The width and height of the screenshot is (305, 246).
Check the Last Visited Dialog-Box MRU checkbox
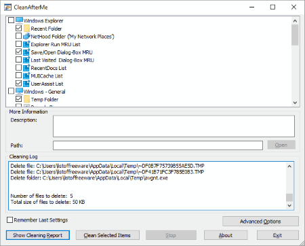19,60
